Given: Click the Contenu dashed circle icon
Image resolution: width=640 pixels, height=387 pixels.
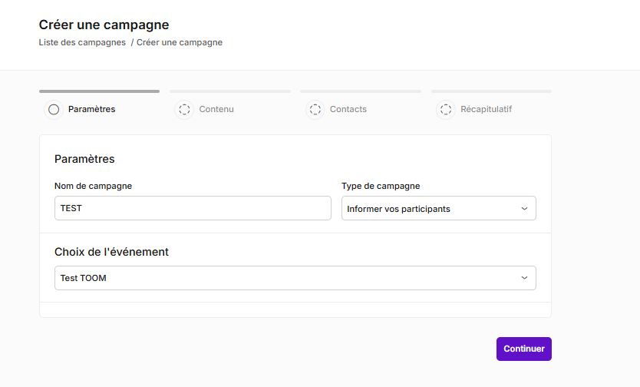Looking at the screenshot, I should (x=184, y=109).
